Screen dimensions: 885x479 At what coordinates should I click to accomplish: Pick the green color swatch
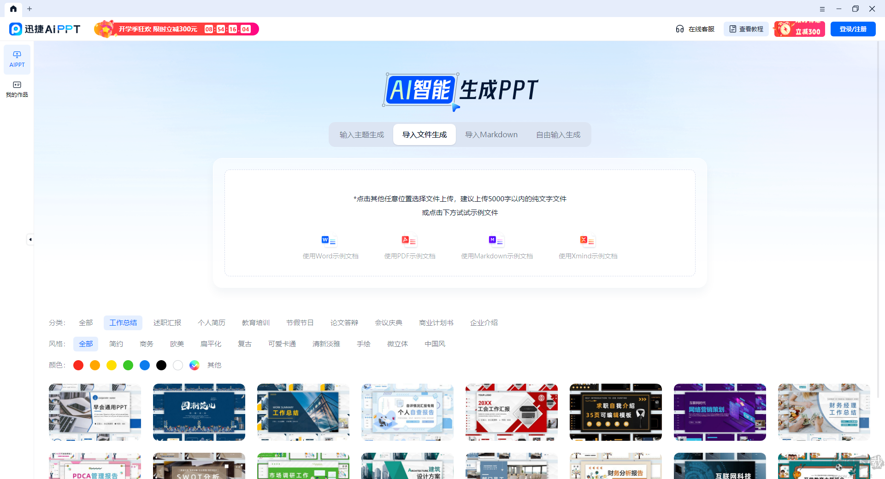[x=128, y=365]
